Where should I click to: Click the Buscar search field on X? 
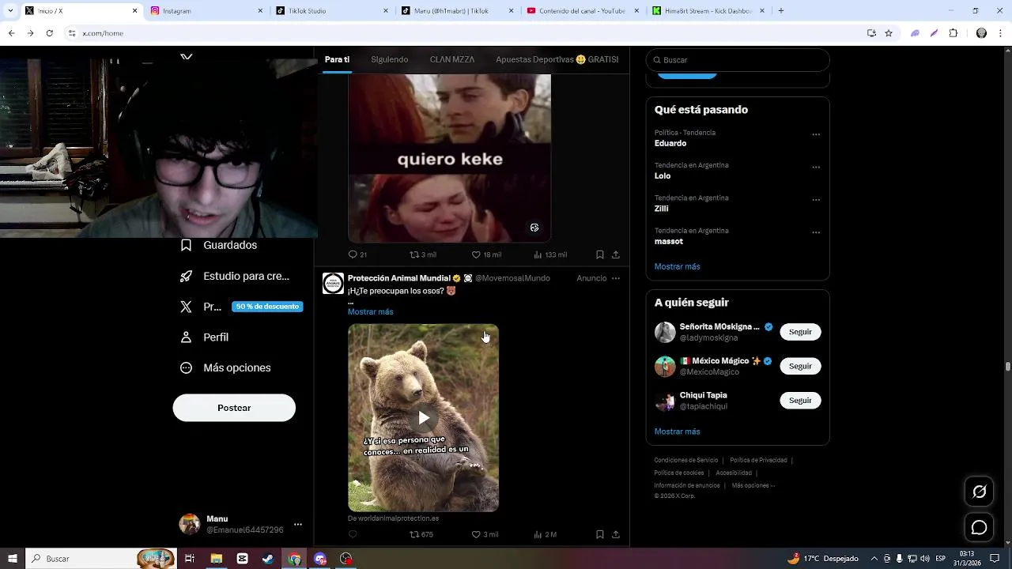click(x=738, y=60)
